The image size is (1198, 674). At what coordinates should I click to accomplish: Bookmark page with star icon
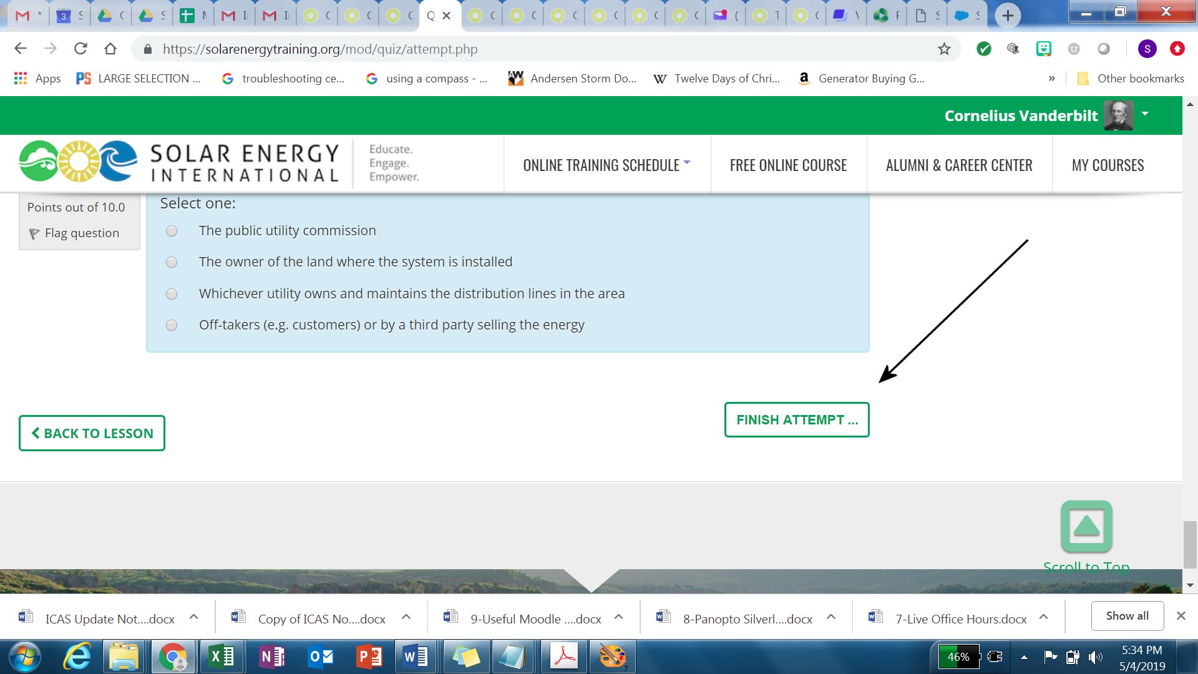pyautogui.click(x=944, y=49)
